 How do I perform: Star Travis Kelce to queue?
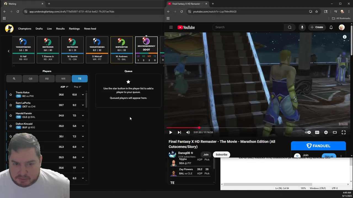coord(10,95)
